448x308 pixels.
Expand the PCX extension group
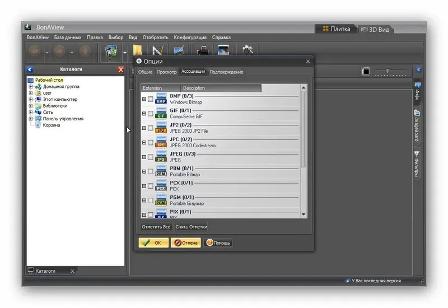pos(144,186)
